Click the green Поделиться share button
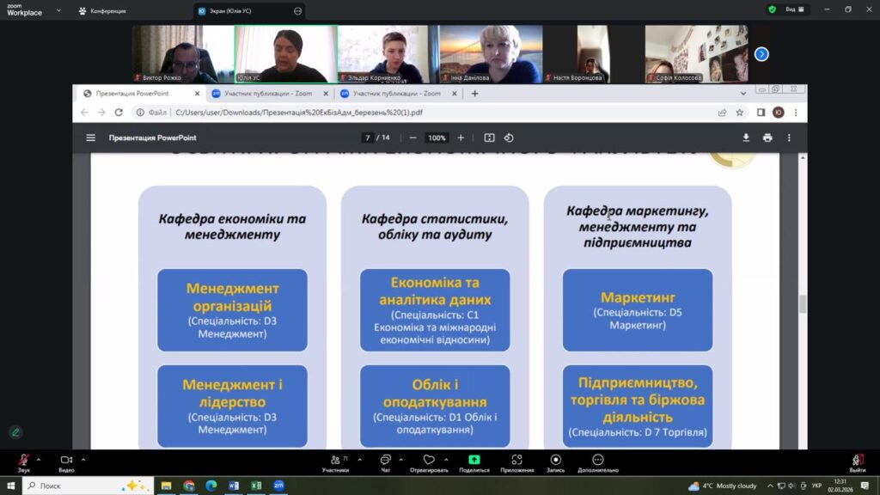This screenshot has width=880, height=495. pyautogui.click(x=474, y=462)
